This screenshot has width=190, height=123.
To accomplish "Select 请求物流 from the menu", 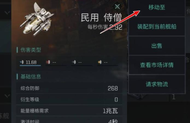I will 157,84.
